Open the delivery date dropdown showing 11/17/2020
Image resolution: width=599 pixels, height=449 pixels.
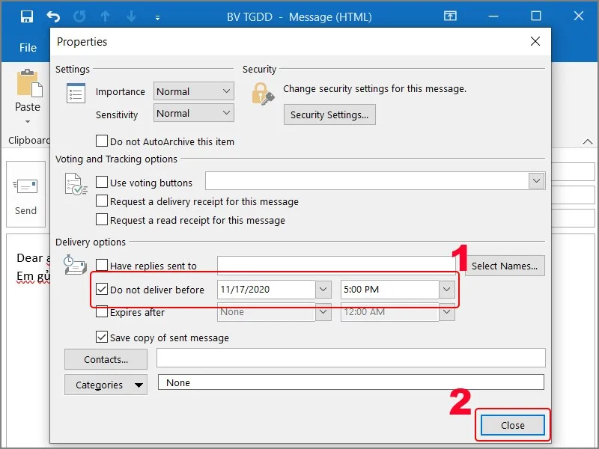[323, 290]
